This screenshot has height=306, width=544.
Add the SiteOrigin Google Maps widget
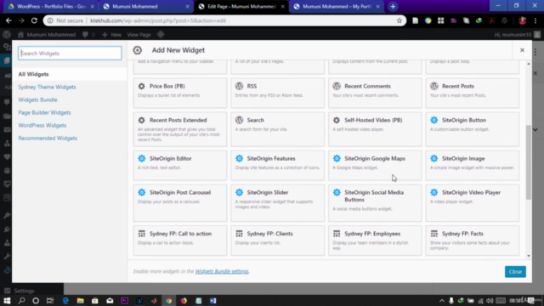(375, 166)
